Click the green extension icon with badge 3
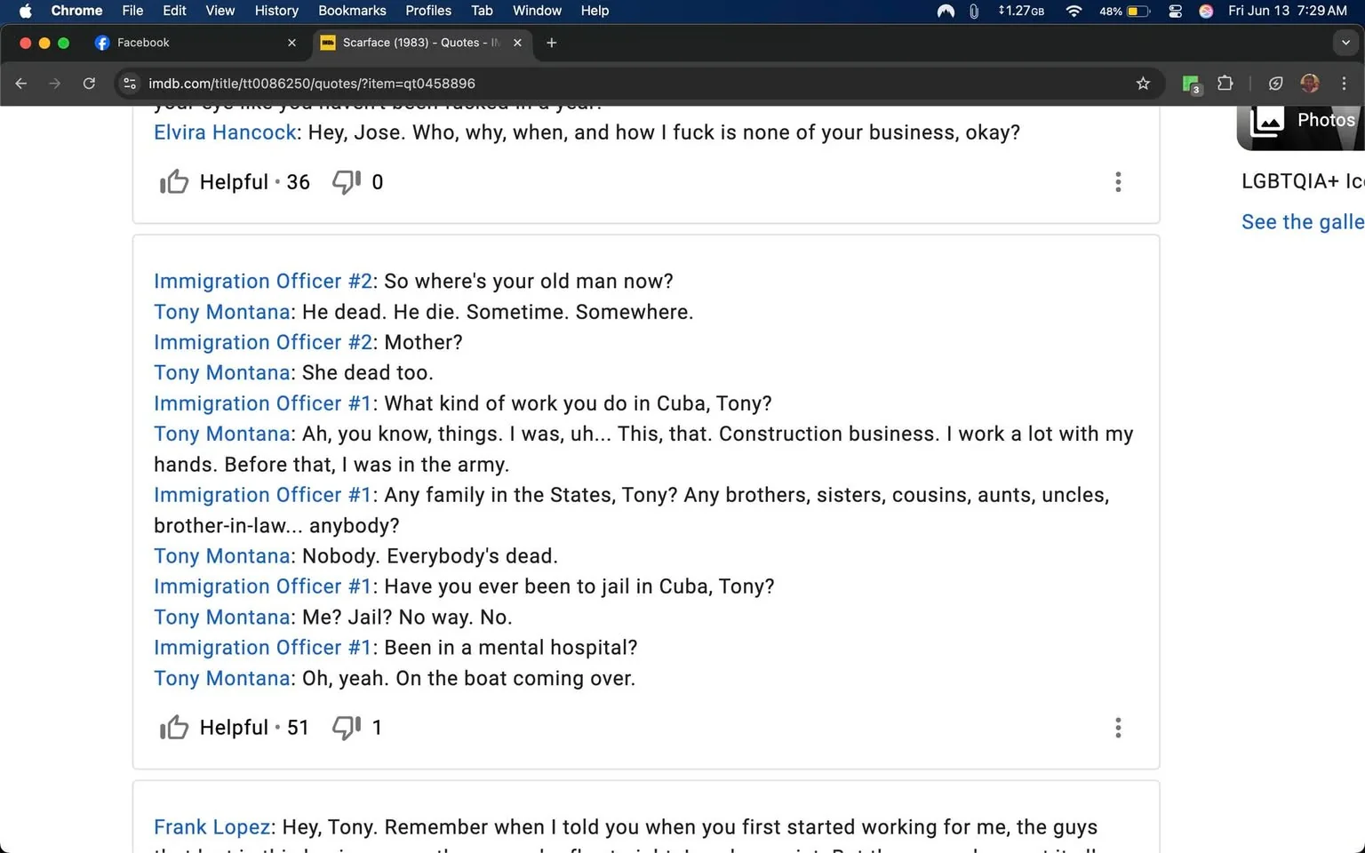 click(1191, 84)
